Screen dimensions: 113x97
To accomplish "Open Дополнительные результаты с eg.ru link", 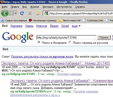I will [x=35, y=95].
